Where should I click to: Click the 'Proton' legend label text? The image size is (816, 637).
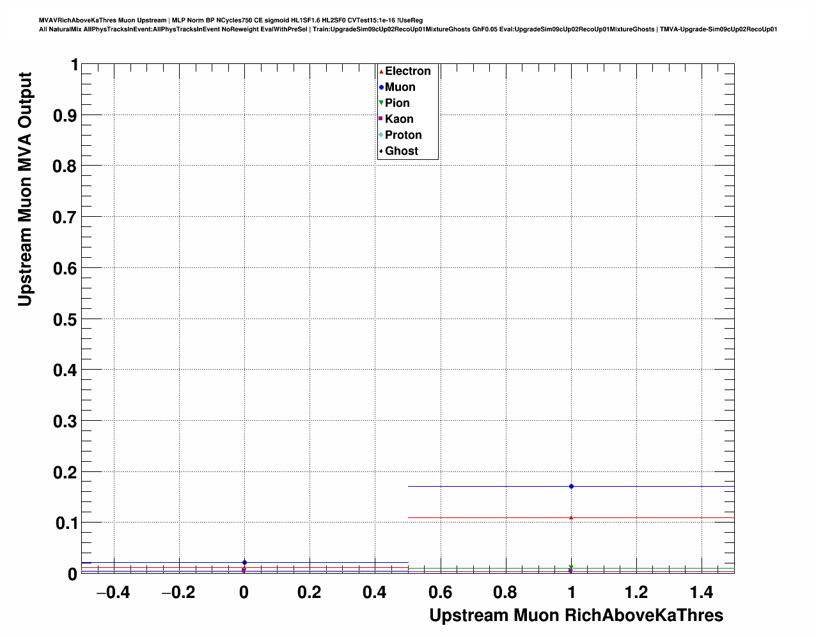point(403,135)
